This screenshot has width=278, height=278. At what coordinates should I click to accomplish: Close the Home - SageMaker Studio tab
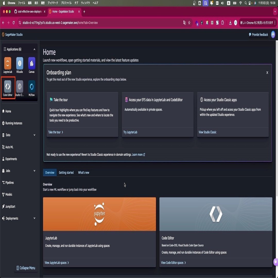pos(79,12)
